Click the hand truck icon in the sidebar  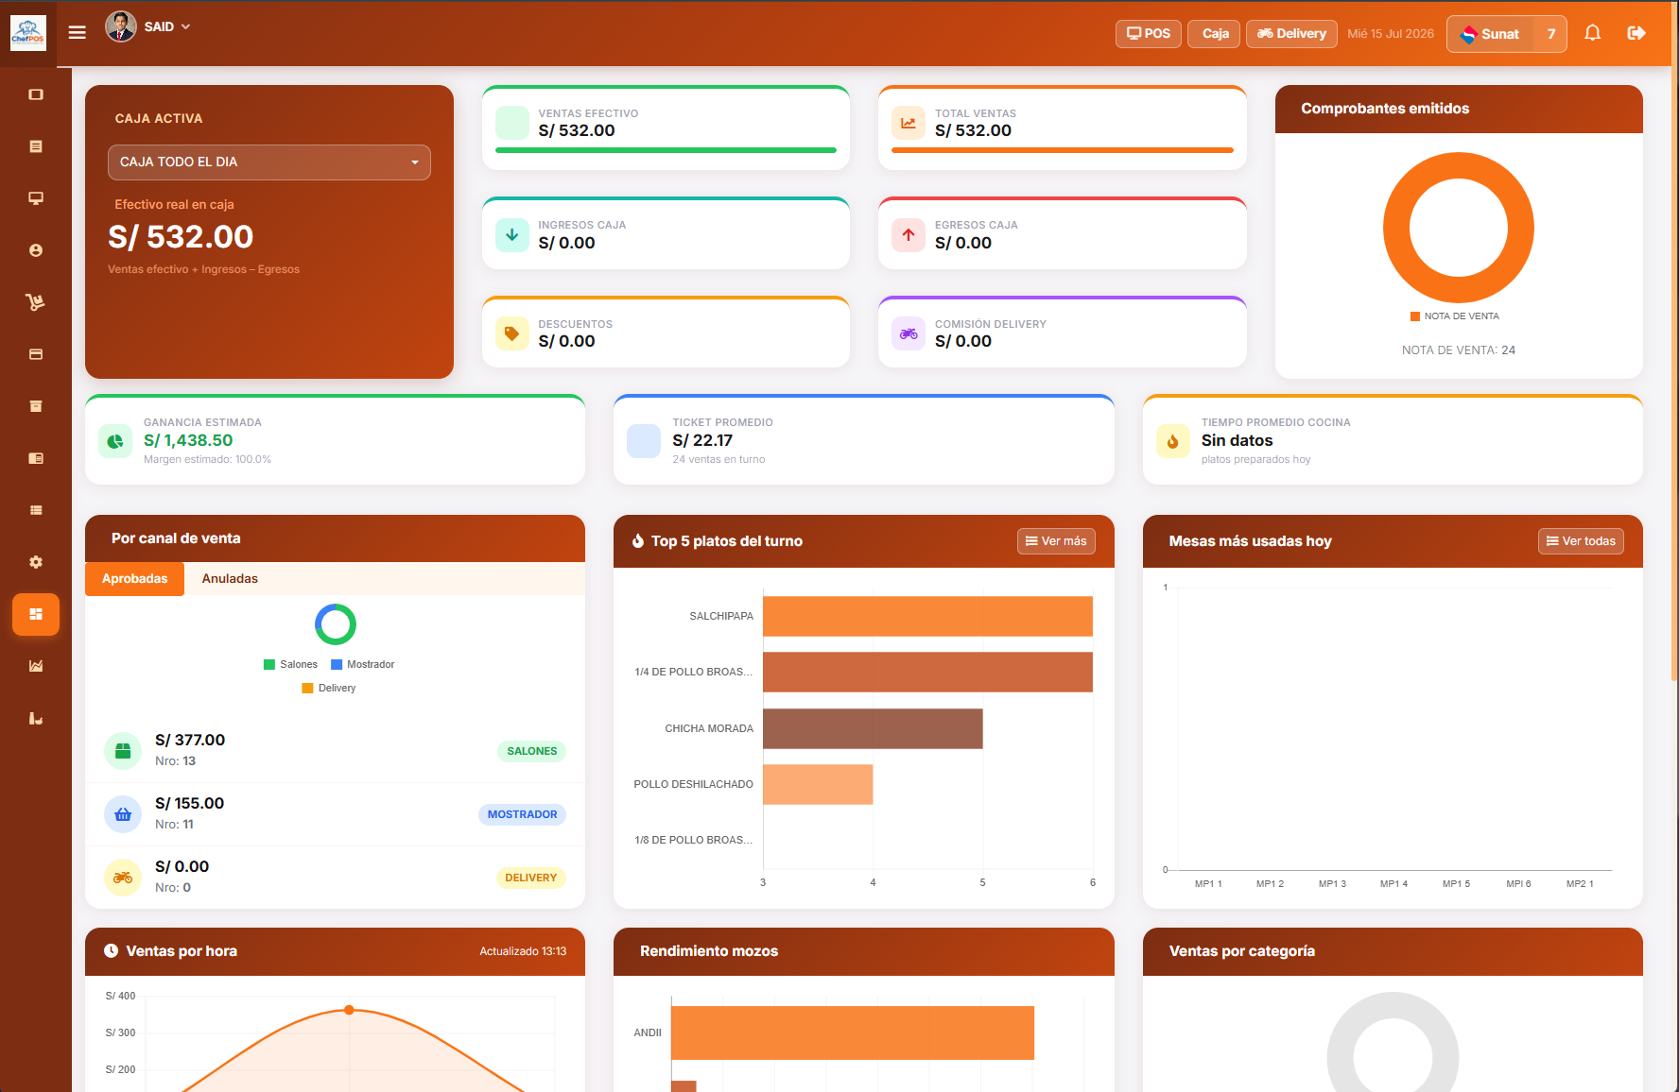[x=36, y=302]
